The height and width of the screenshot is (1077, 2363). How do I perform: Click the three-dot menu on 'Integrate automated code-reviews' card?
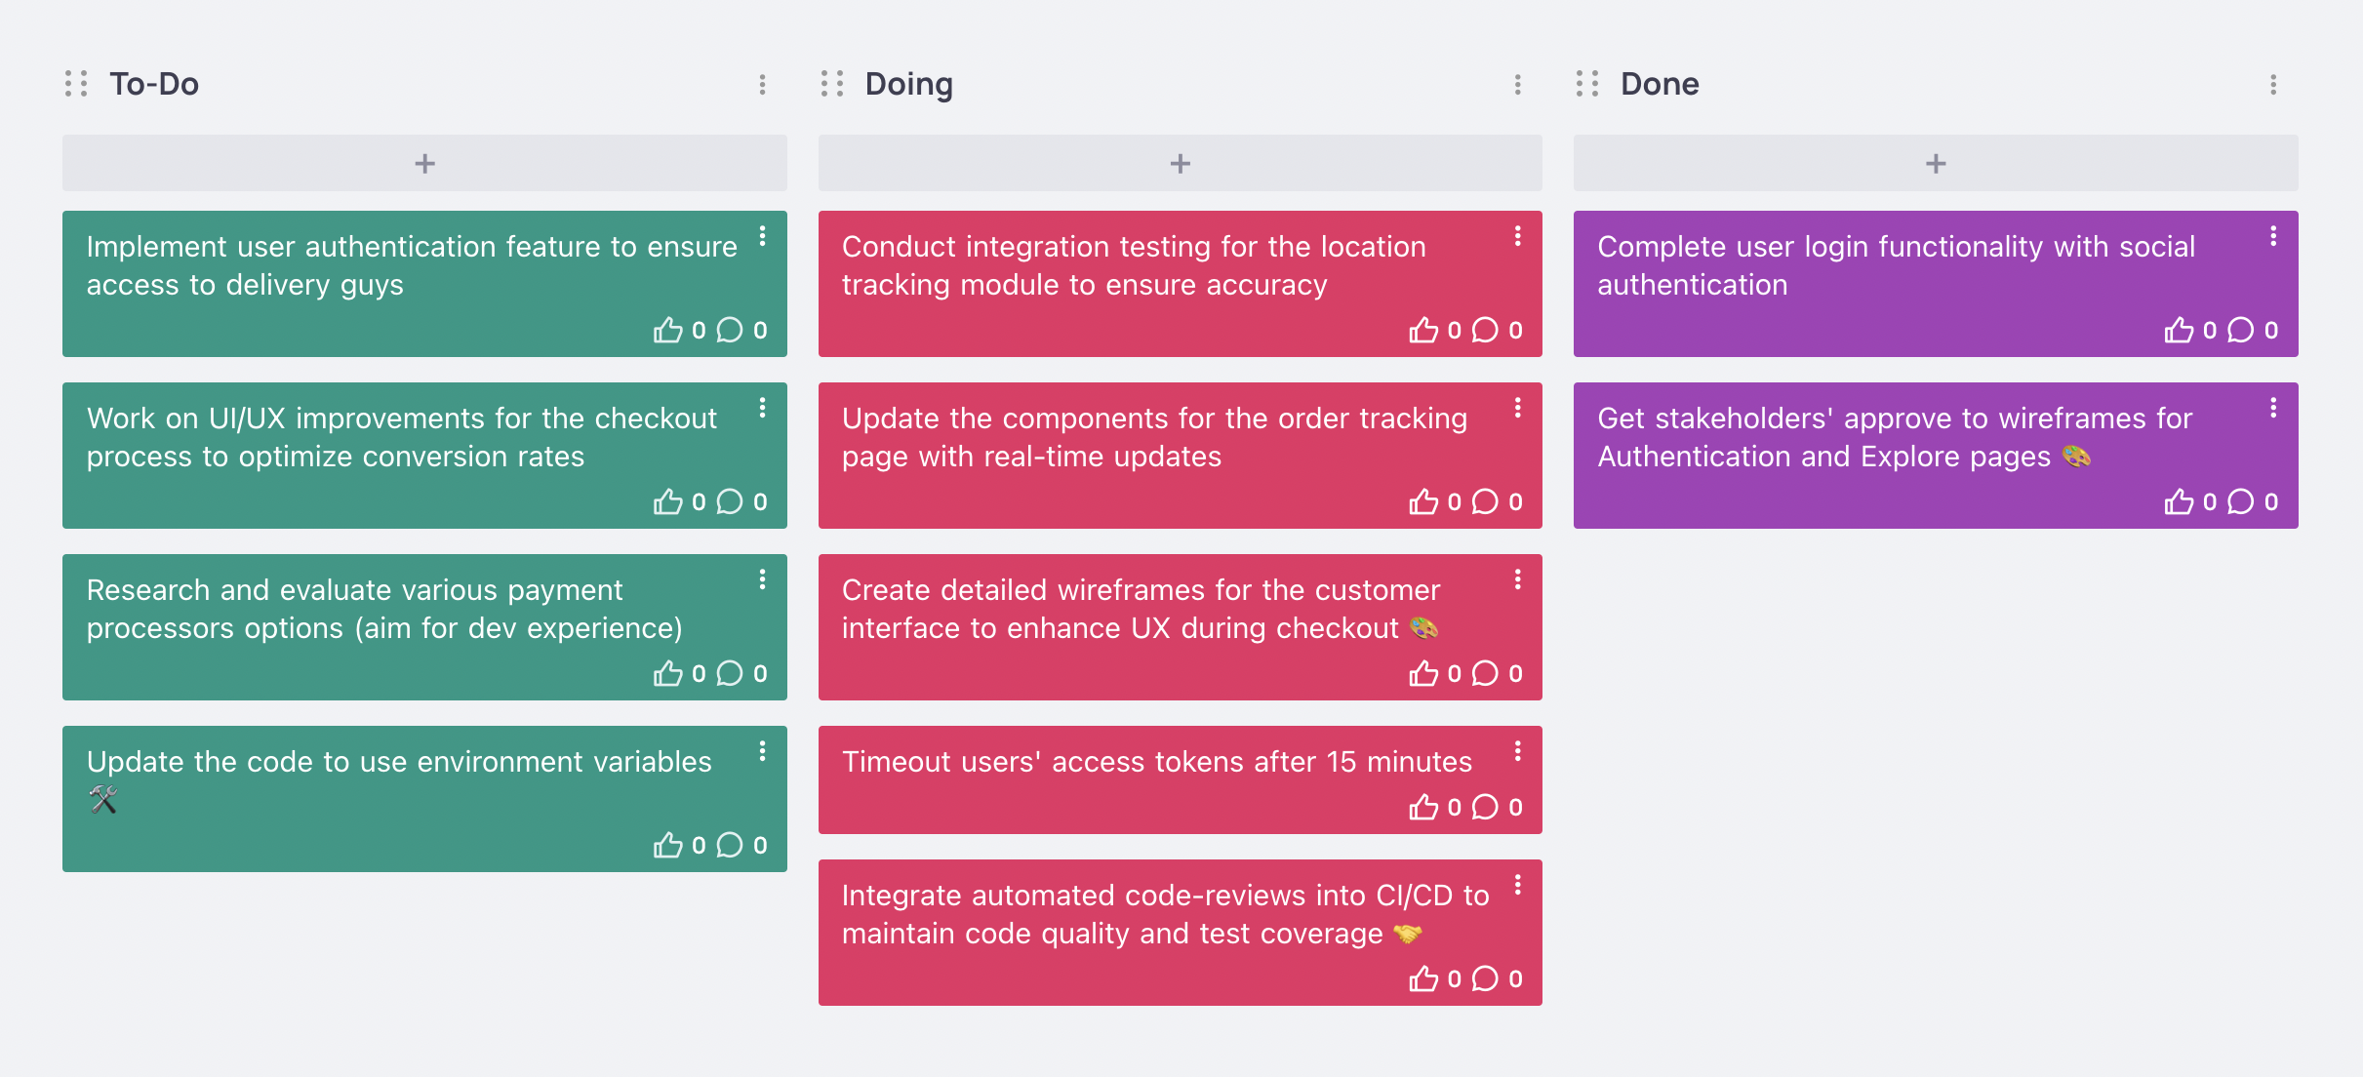coord(1517,889)
